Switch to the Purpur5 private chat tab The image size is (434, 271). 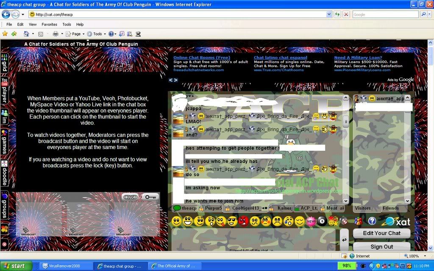pos(210,208)
